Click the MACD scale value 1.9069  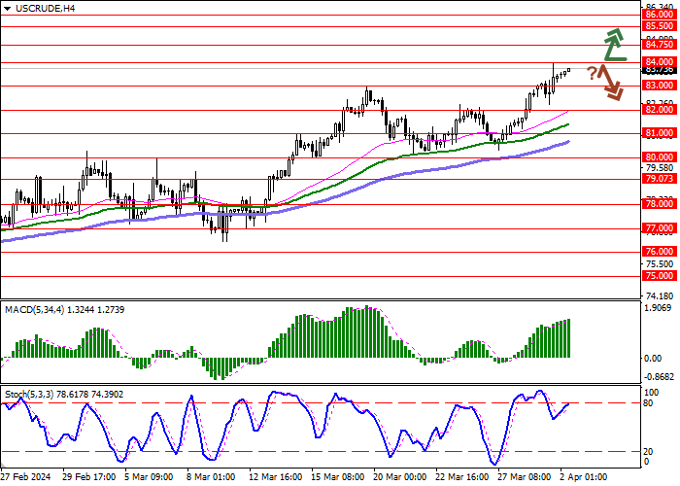659,308
